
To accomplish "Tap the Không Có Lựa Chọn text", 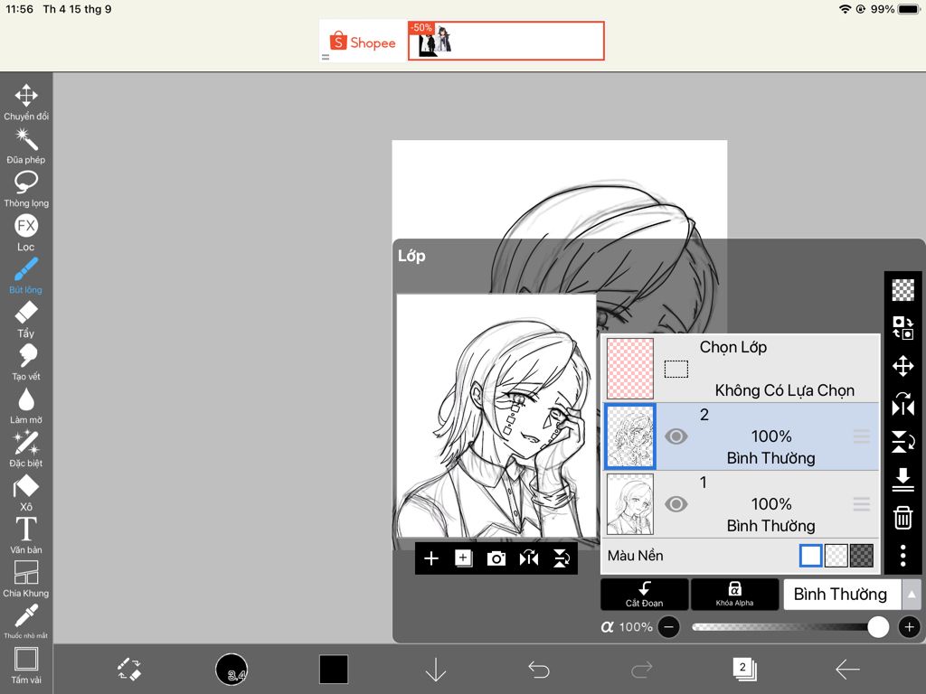I will (x=784, y=390).
